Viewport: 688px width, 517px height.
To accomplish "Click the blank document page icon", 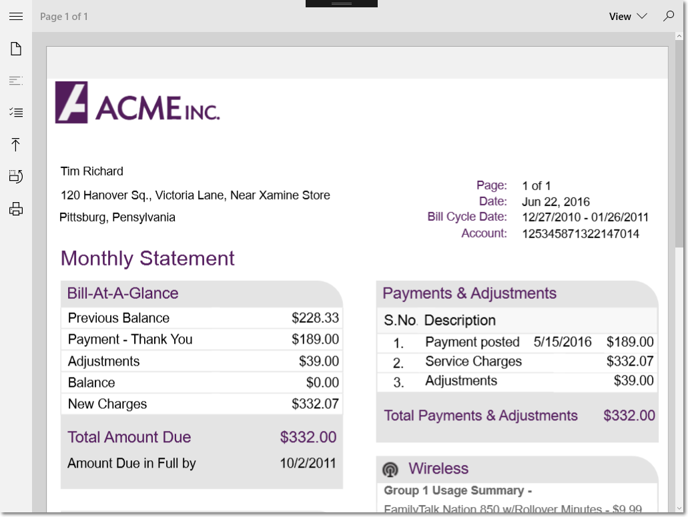I will tap(16, 49).
